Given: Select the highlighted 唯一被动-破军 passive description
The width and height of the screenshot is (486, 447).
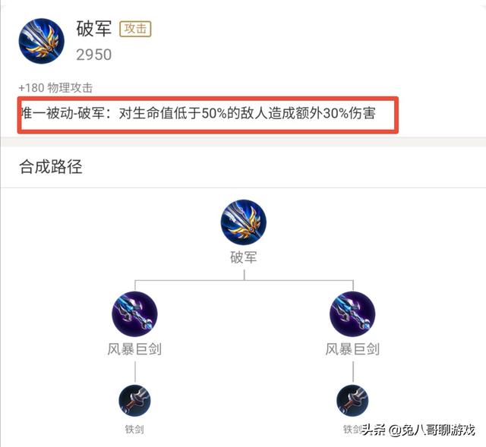Looking at the screenshot, I should click(x=207, y=115).
